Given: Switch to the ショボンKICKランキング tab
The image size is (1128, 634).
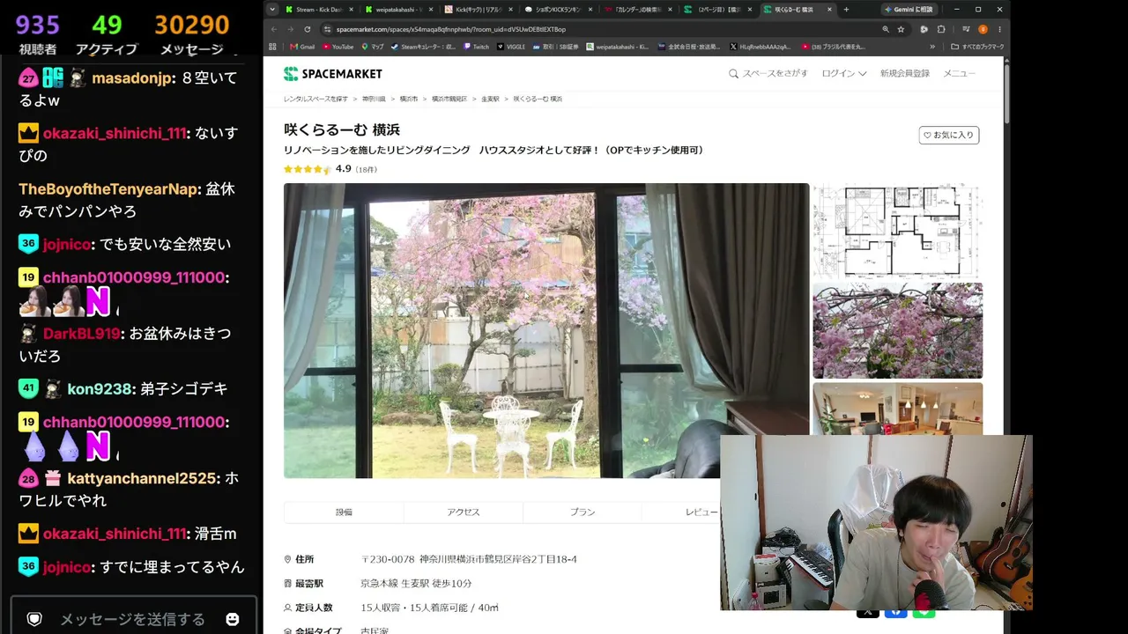Looking at the screenshot, I should click(x=558, y=10).
